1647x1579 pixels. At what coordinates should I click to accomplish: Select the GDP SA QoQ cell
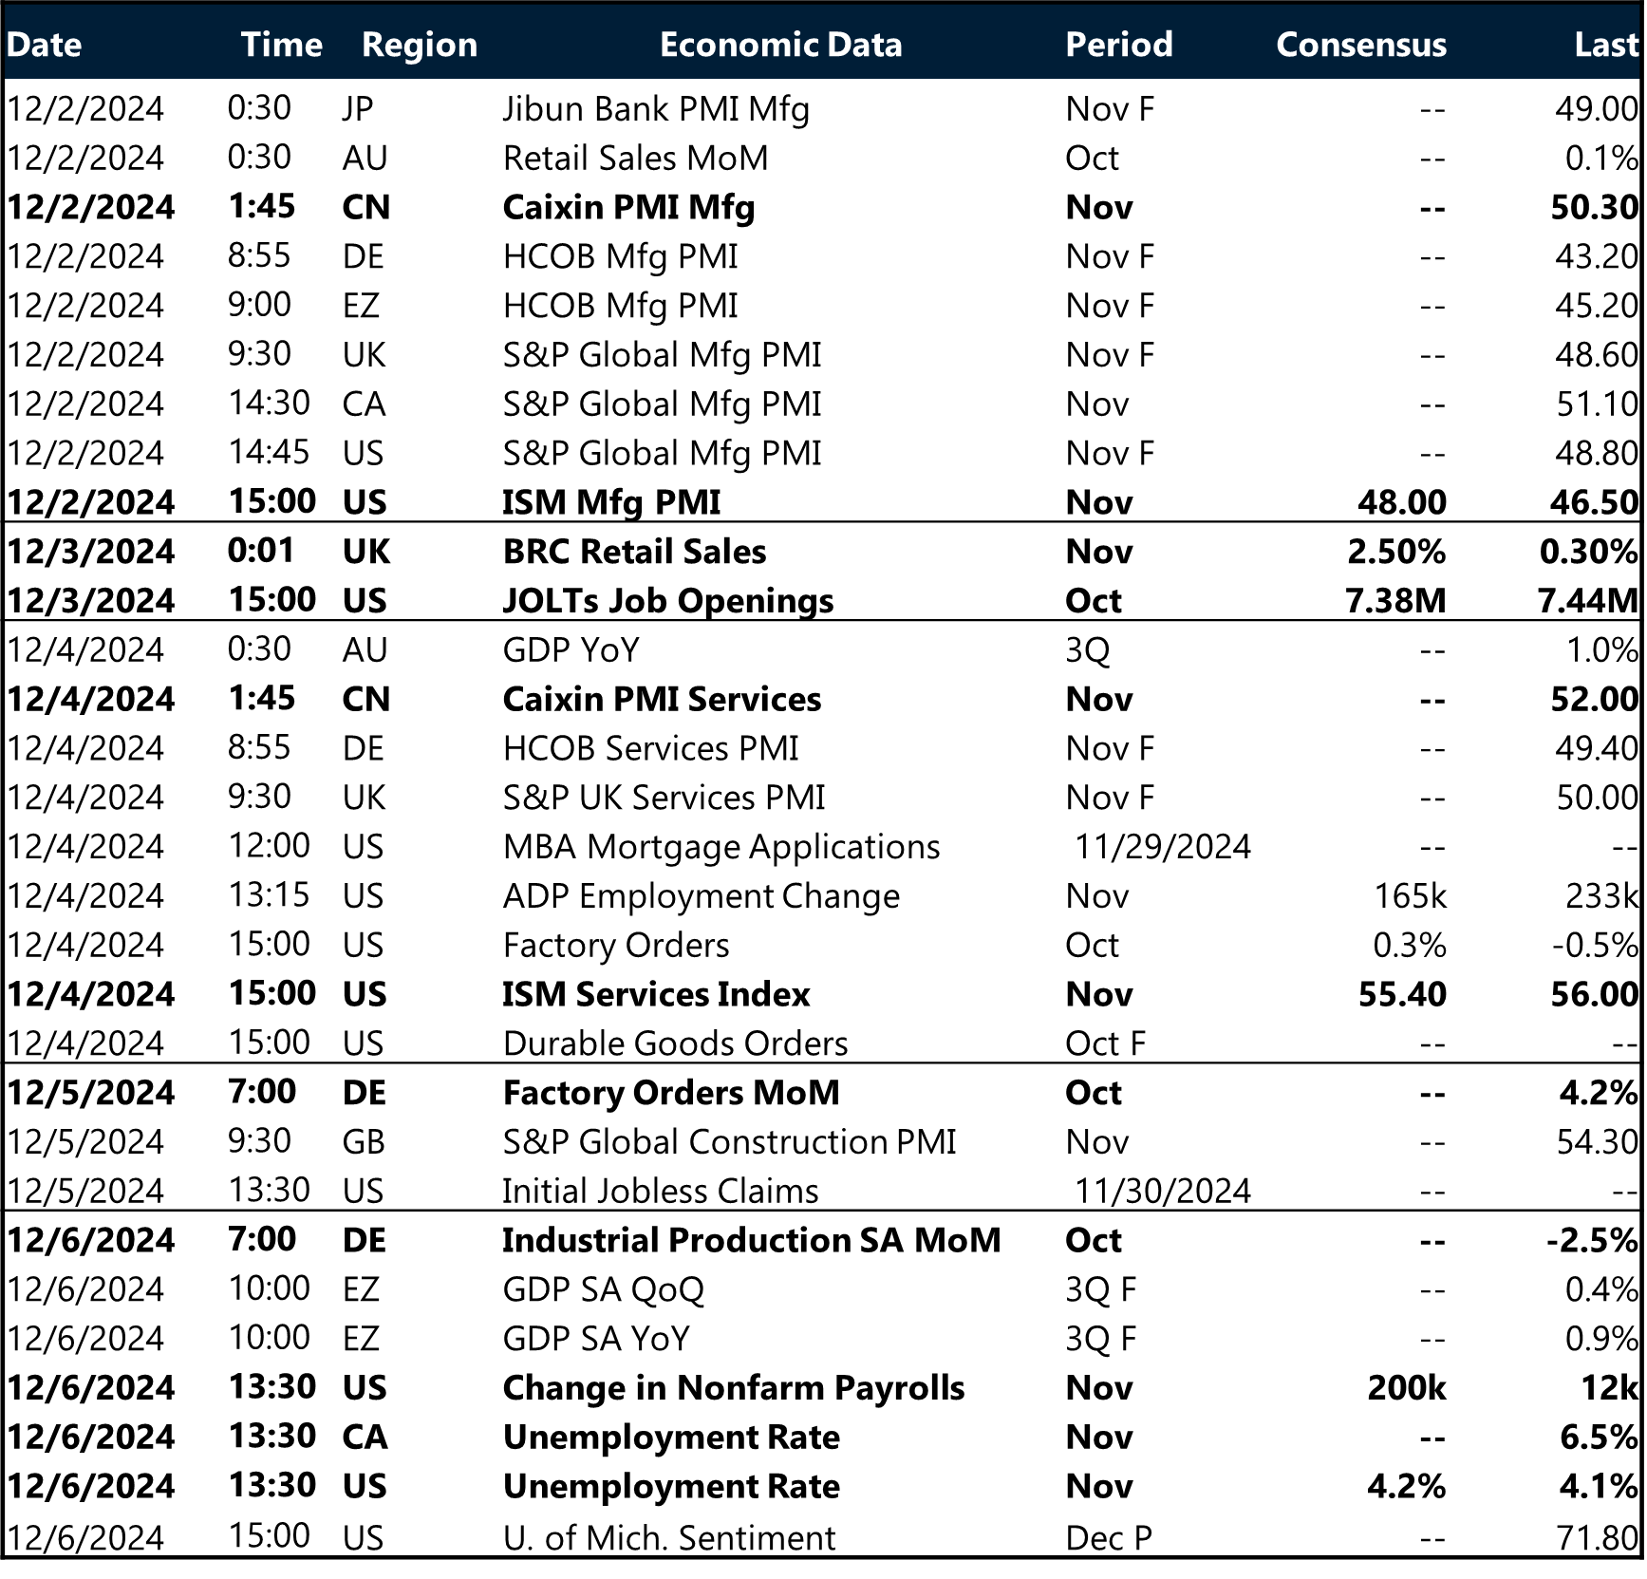604,1290
